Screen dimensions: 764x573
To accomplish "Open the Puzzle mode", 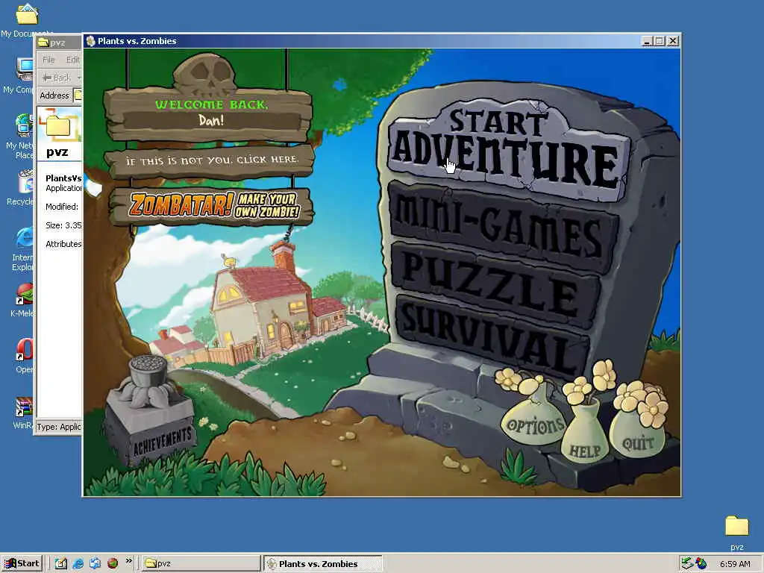I will 495,284.
